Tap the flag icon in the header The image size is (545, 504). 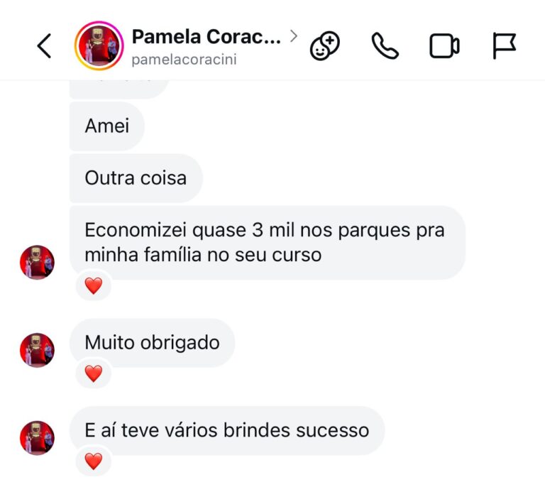pos(504,46)
